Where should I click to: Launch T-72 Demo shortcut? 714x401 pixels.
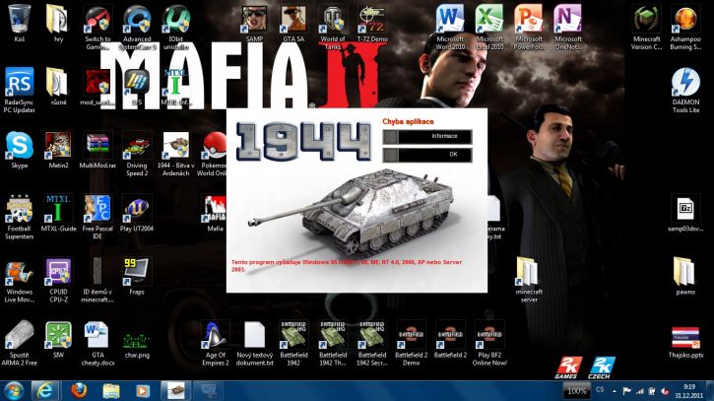(x=372, y=21)
